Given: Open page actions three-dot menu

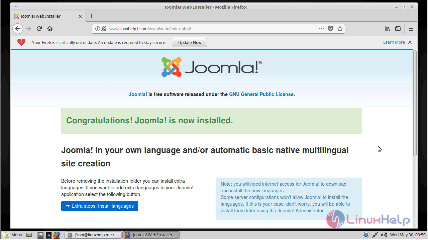Looking at the screenshot, I should point(321,29).
